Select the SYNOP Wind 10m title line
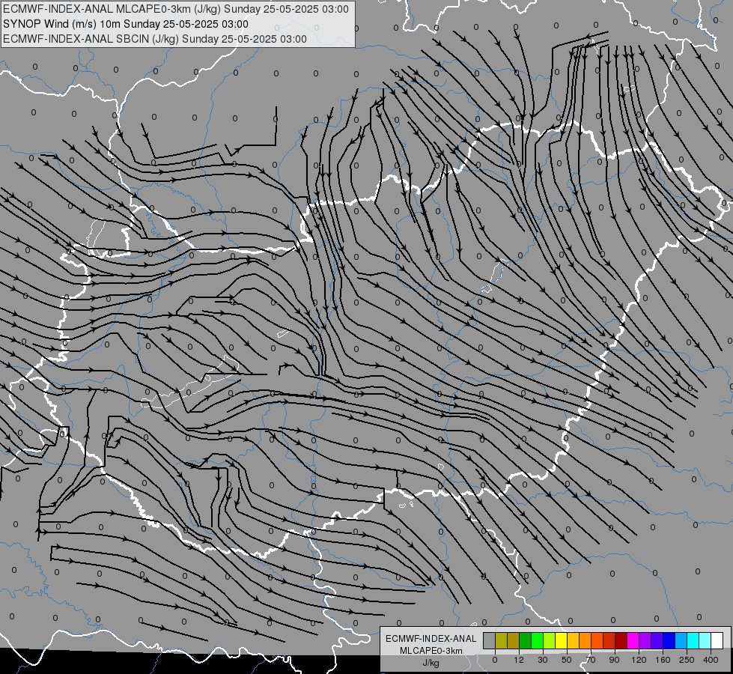733x674 pixels. 126,24
